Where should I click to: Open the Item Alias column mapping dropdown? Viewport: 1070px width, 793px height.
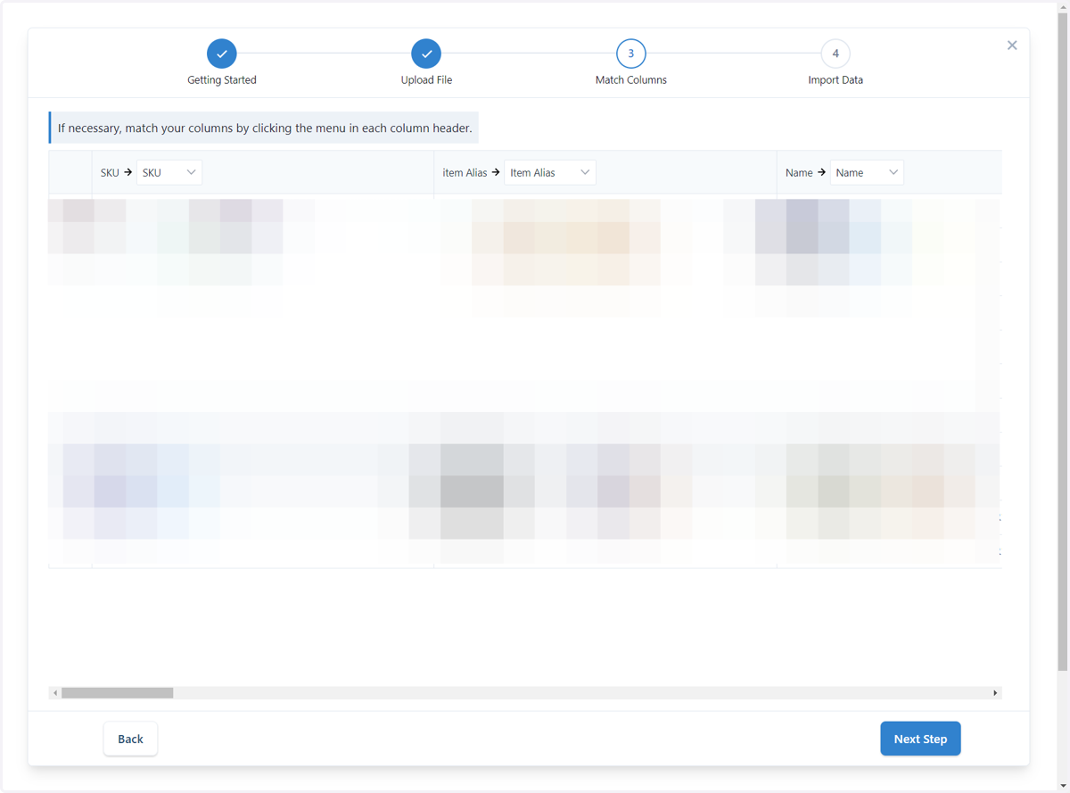coord(550,173)
